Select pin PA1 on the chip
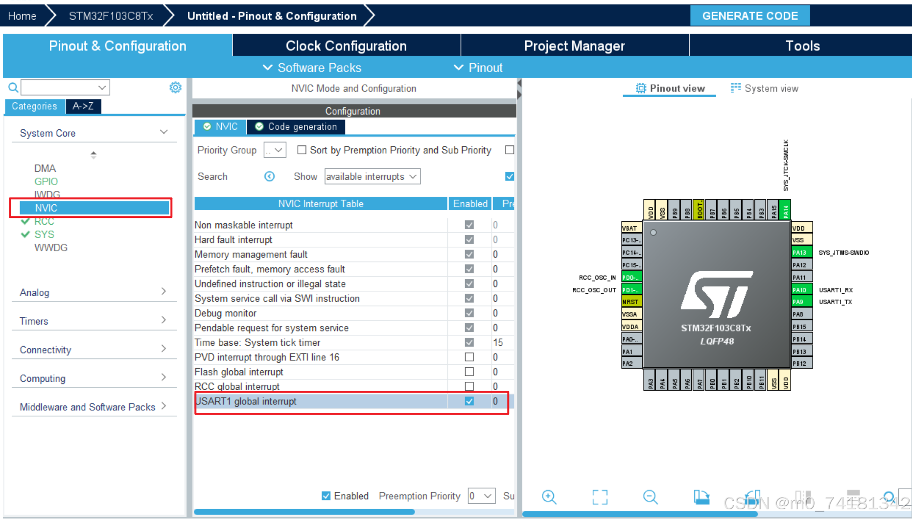This screenshot has height=519, width=912. (x=631, y=351)
